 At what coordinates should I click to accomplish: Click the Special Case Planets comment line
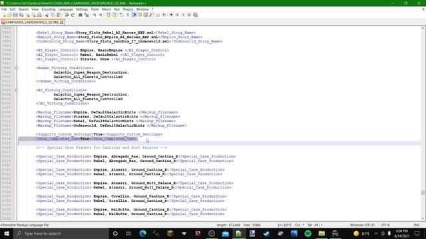(101, 147)
